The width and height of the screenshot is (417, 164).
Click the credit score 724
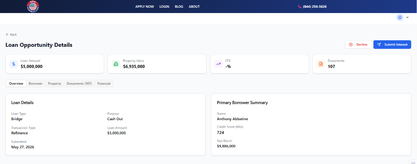tap(220, 132)
